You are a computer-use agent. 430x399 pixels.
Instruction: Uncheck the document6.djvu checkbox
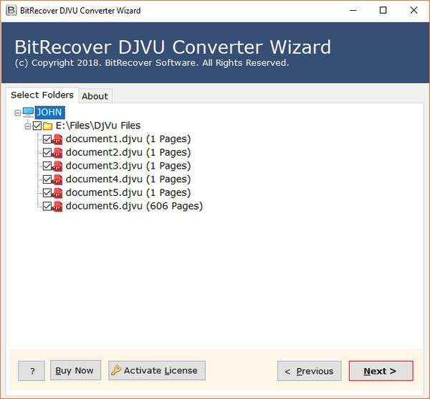[47, 206]
